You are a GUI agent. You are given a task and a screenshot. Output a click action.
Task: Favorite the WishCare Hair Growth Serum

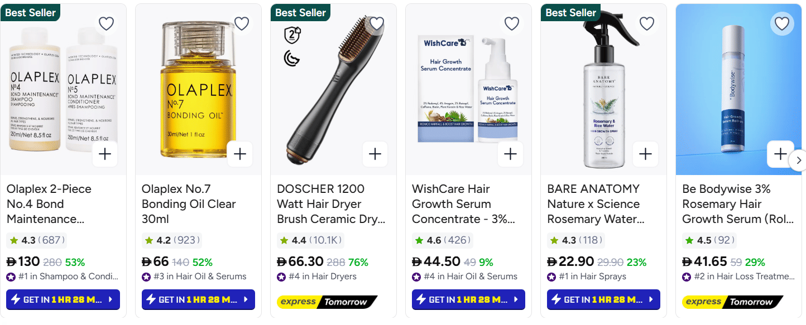tap(511, 23)
